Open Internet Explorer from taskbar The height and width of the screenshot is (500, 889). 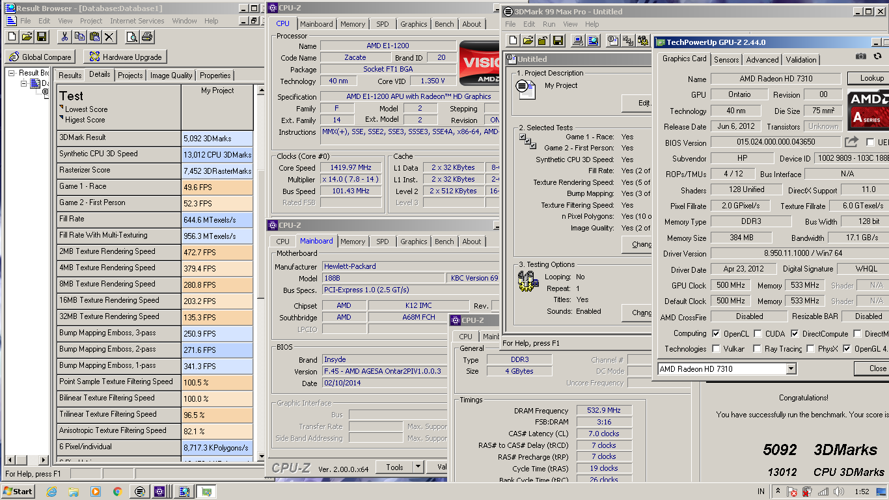pyautogui.click(x=52, y=492)
